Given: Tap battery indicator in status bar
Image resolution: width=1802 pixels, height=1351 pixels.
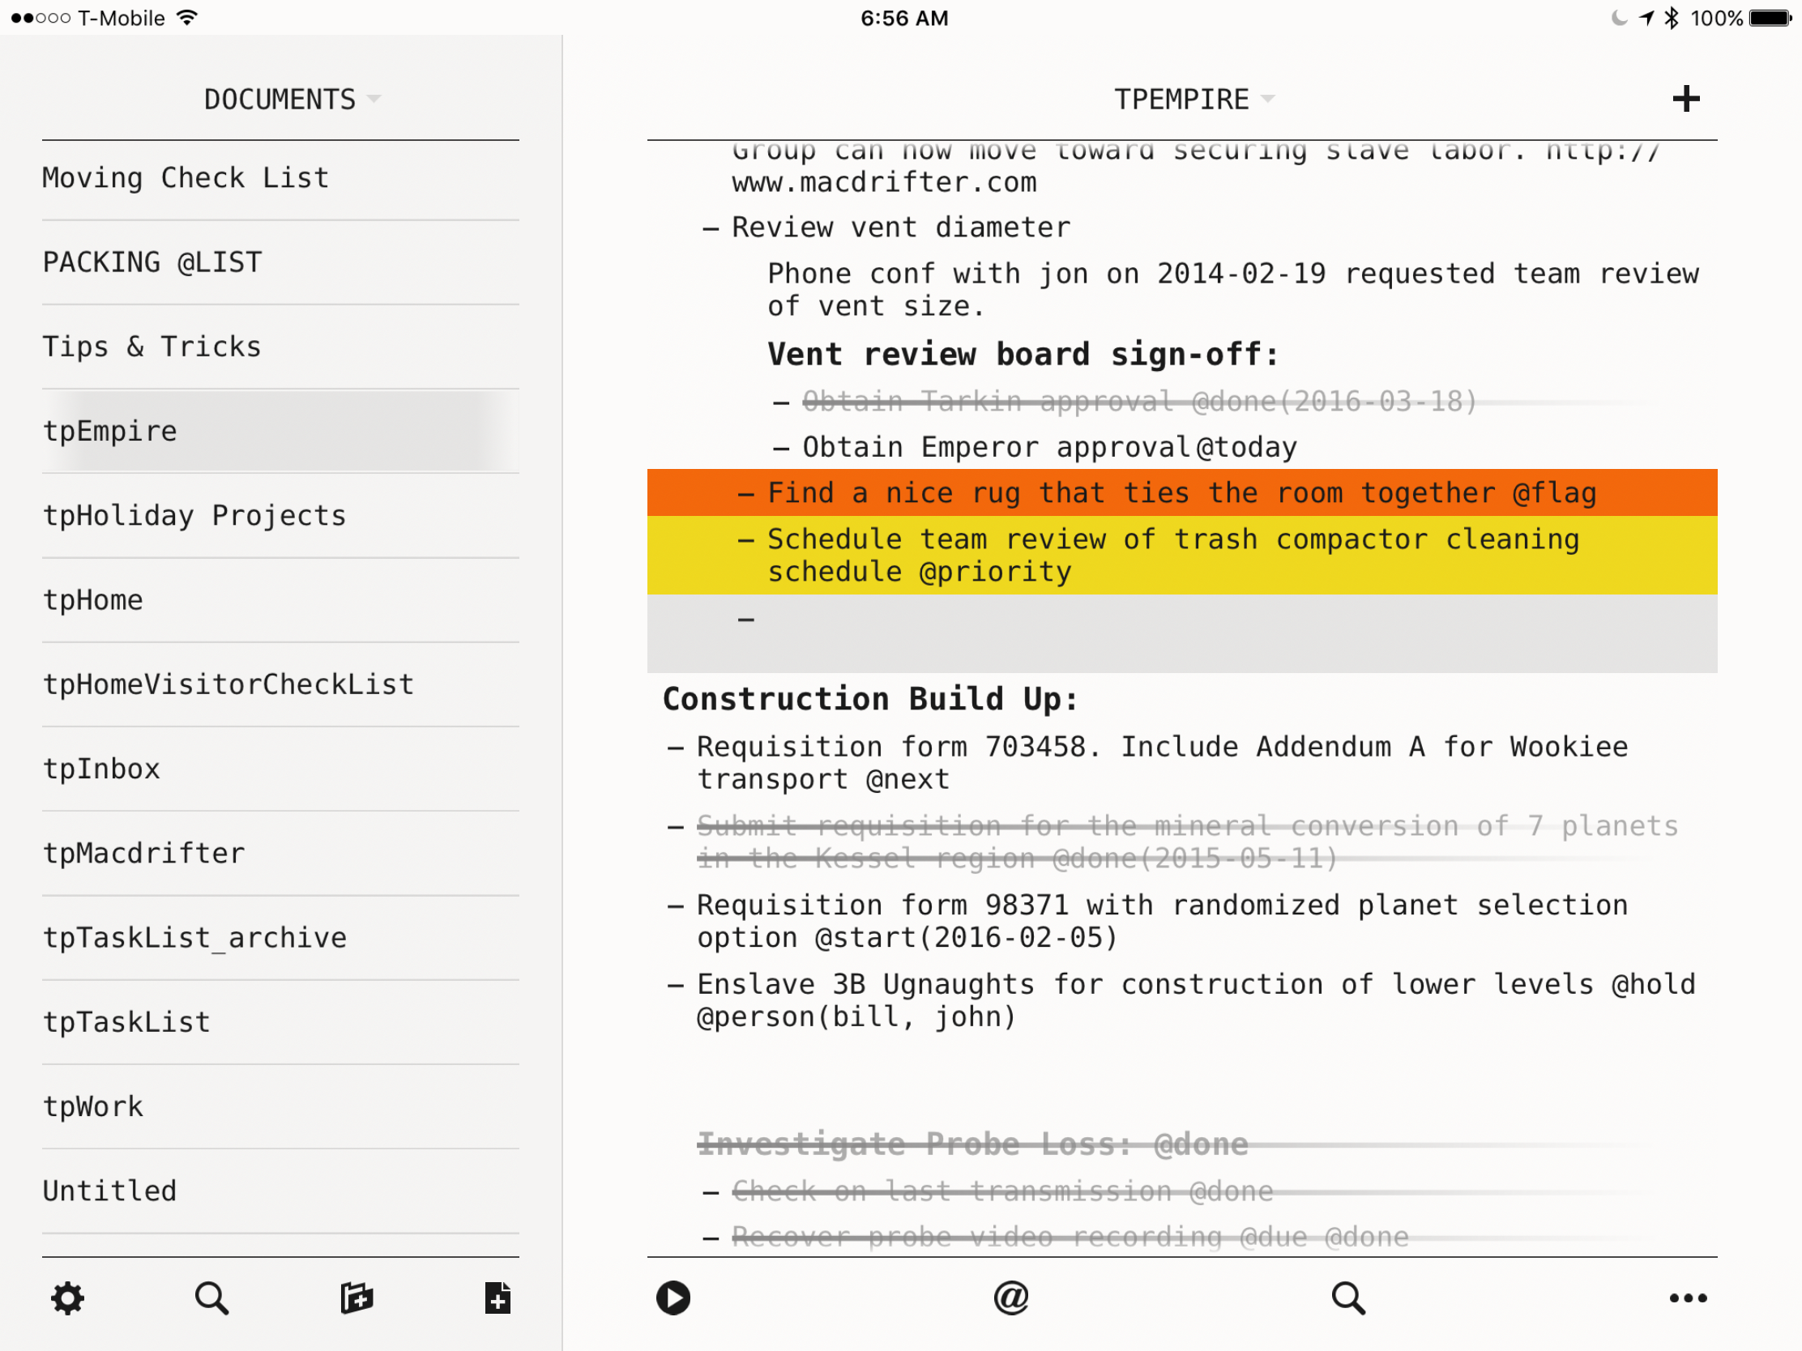Looking at the screenshot, I should (x=1770, y=18).
